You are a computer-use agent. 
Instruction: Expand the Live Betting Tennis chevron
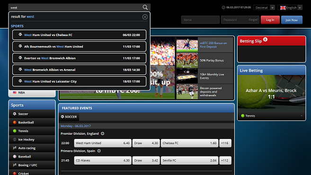[x=302, y=116]
